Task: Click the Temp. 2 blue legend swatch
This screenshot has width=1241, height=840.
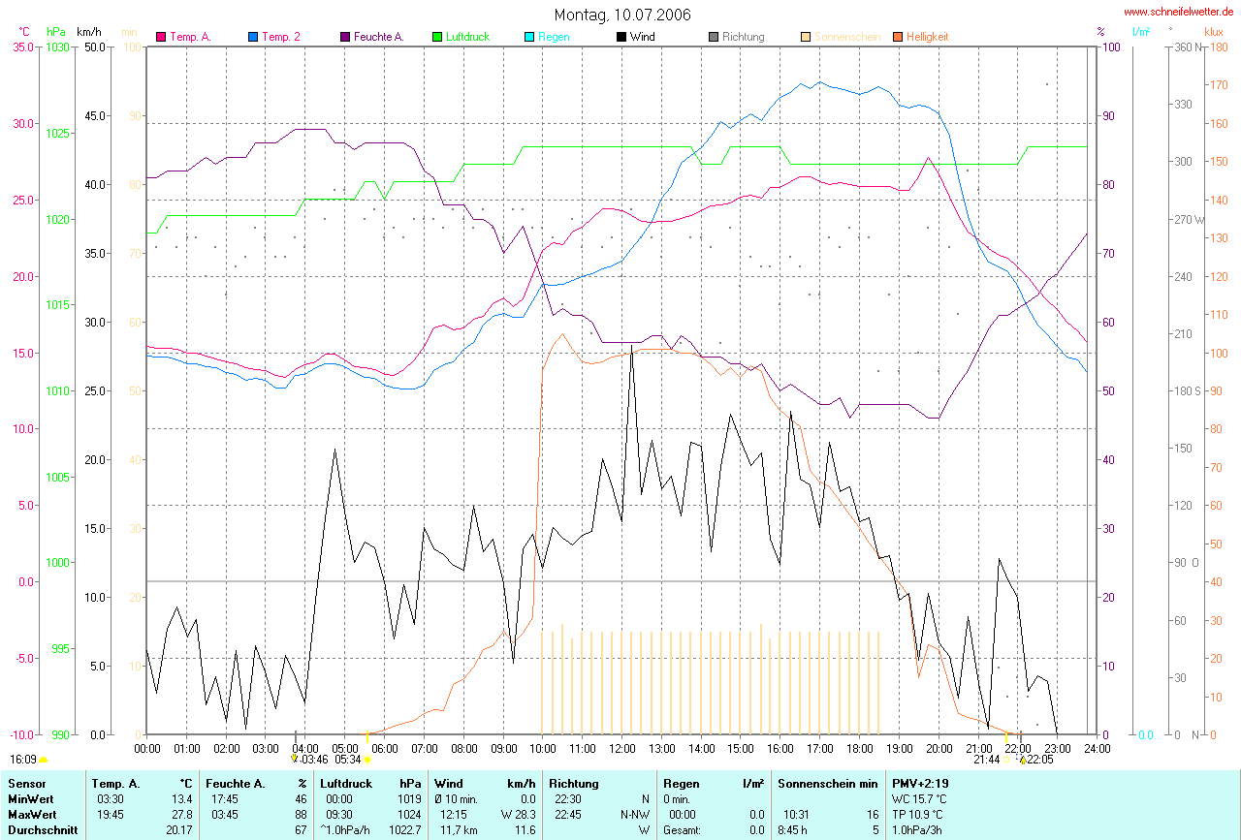Action: [x=253, y=37]
